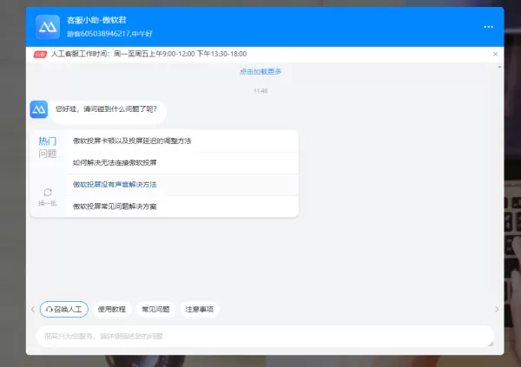521x367 pixels.
Task: Open the 常见问题 quick reply
Action: [155, 309]
